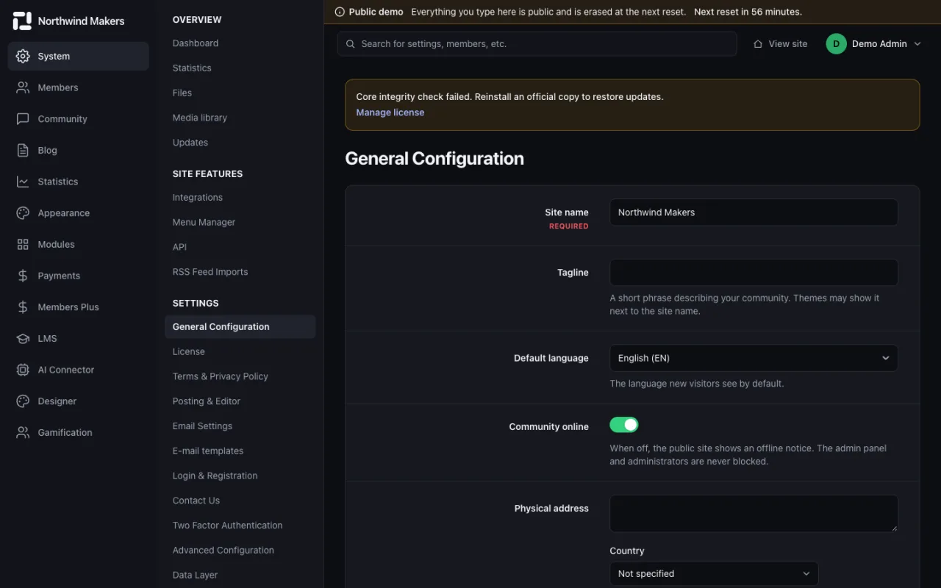Go to Integrations under Site Features

(x=198, y=197)
